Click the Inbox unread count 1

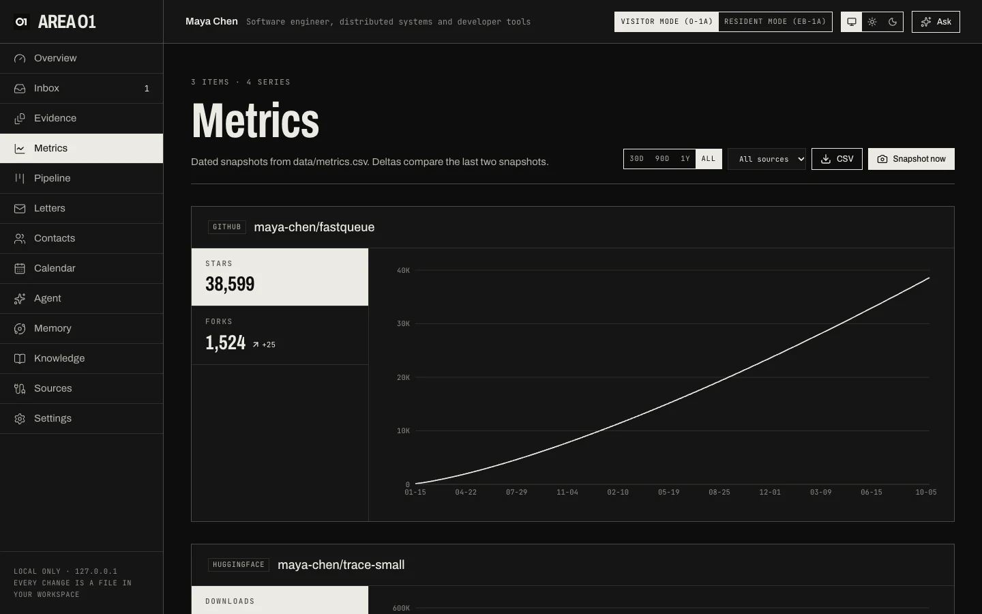[x=147, y=89]
